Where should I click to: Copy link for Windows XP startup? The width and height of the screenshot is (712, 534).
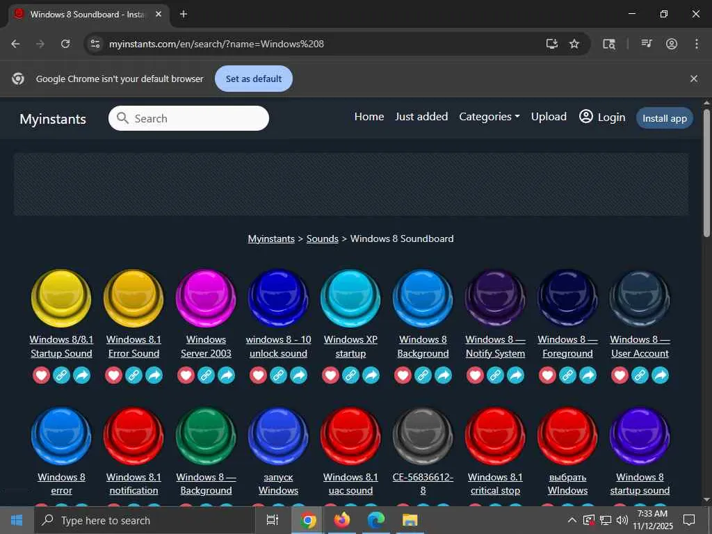pyautogui.click(x=350, y=375)
